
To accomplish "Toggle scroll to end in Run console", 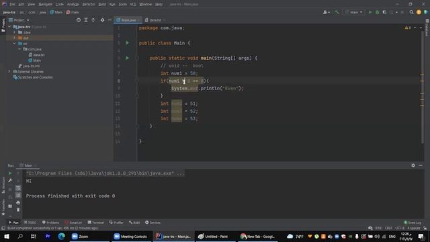I will (18, 195).
